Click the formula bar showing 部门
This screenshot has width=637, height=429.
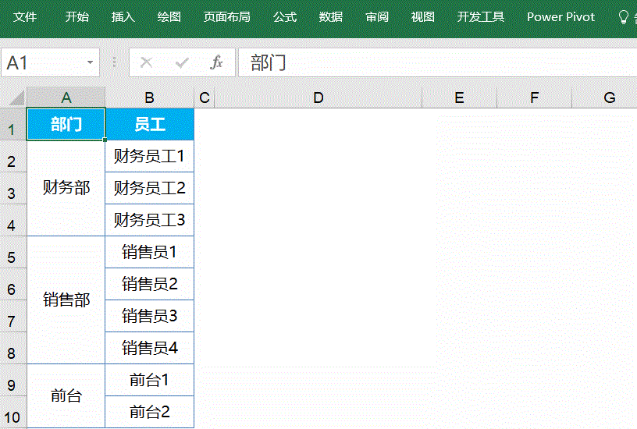click(x=437, y=62)
